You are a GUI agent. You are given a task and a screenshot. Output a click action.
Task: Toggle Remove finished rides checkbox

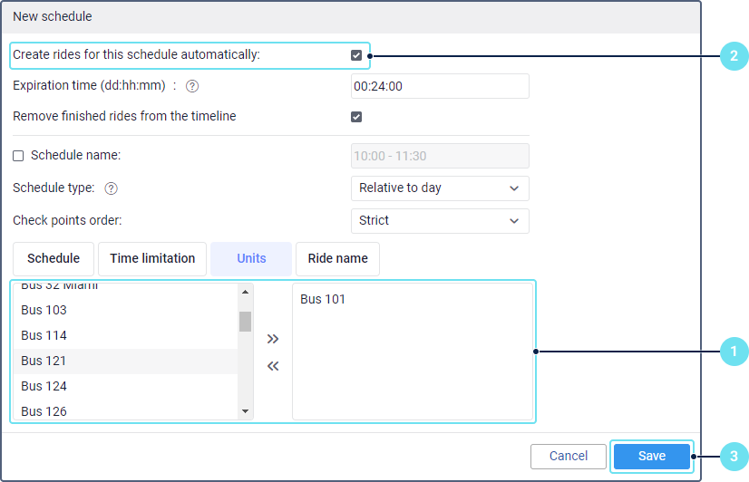[x=356, y=117]
